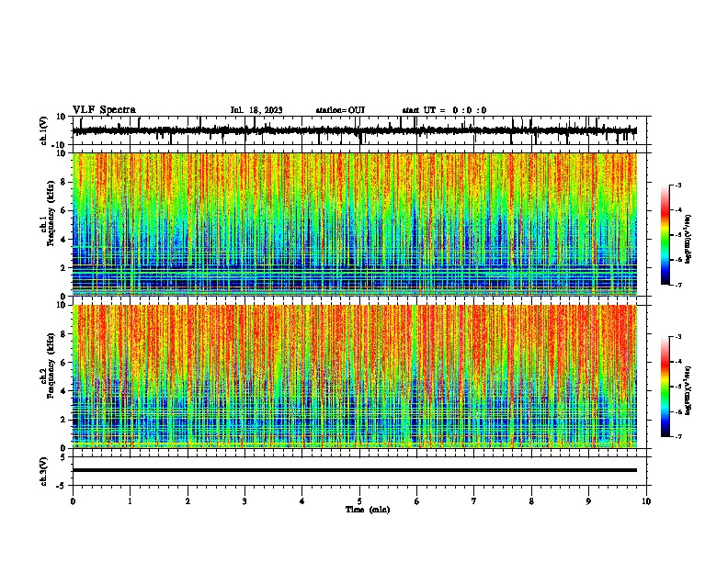Click tick label "3" on the time axis
Viewport: 728px width, 562px height.
tap(245, 501)
